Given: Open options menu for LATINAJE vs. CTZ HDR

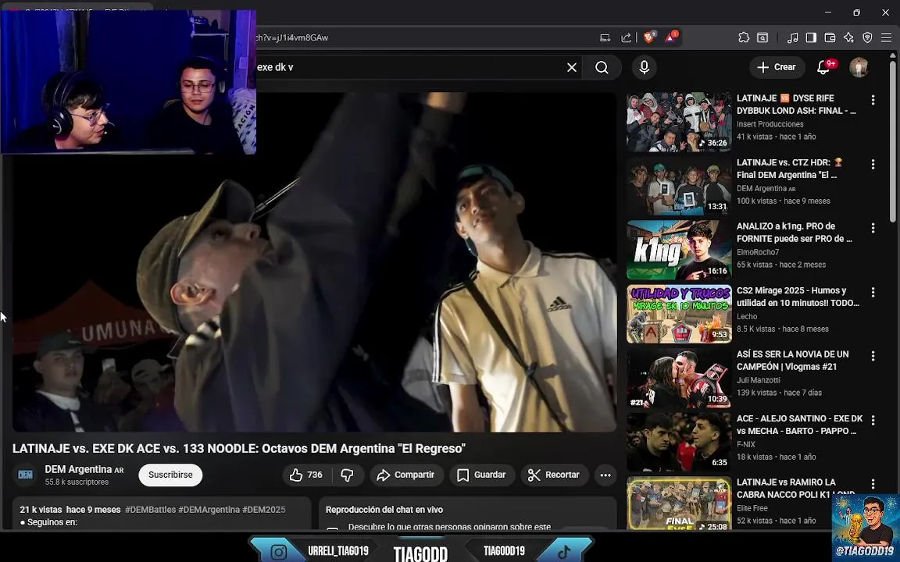Looking at the screenshot, I should (x=873, y=164).
